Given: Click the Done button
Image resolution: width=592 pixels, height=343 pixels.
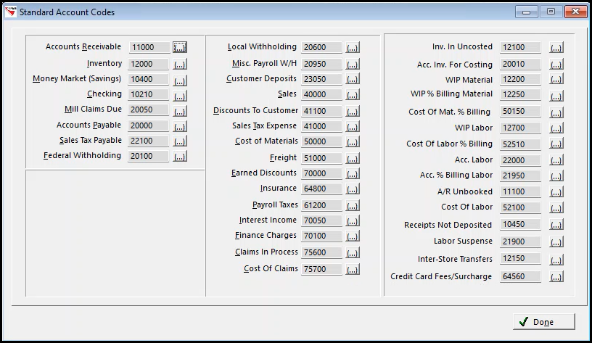Looking at the screenshot, I should pos(543,322).
